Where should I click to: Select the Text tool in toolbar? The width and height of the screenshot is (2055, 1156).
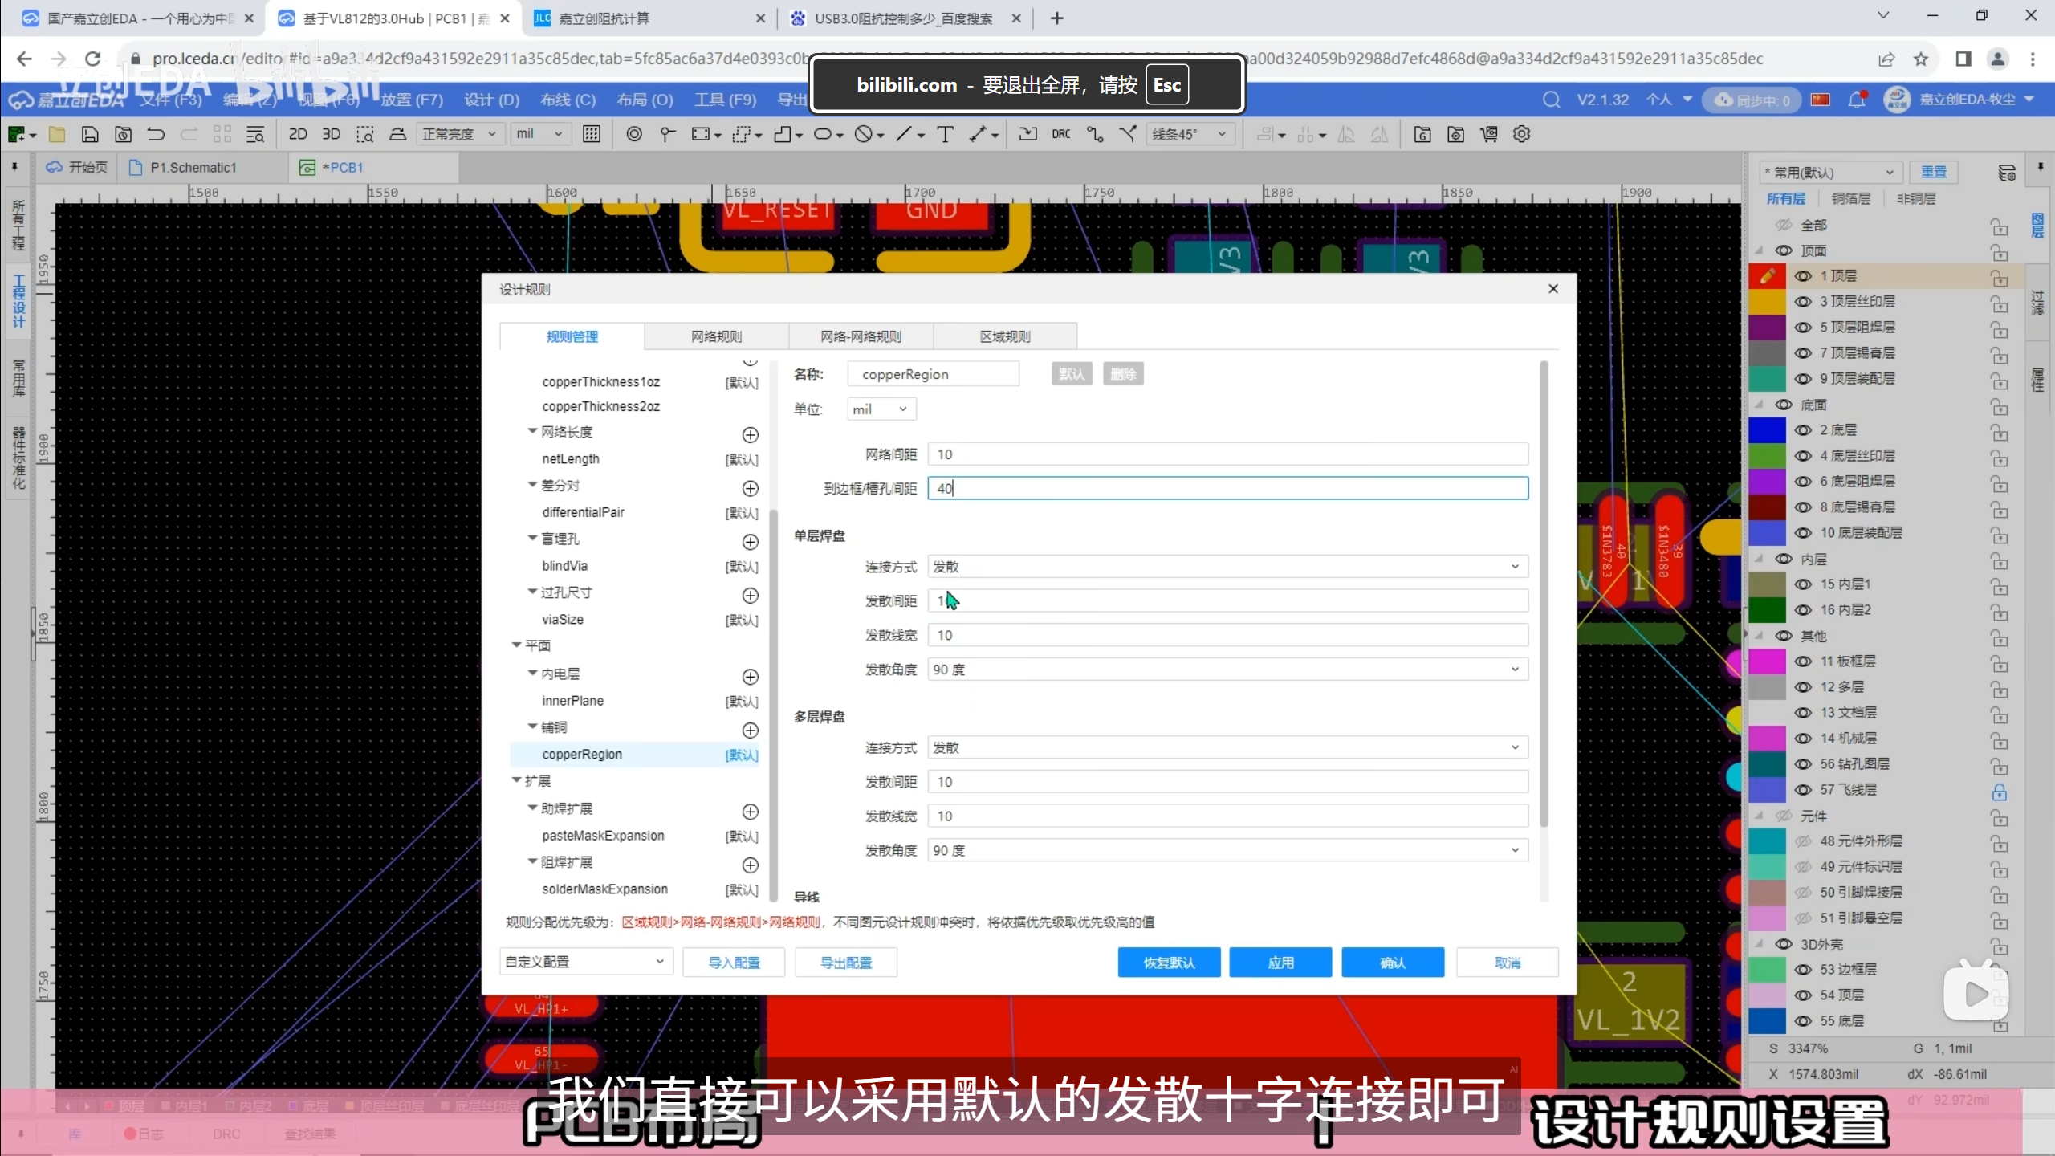[x=945, y=134]
